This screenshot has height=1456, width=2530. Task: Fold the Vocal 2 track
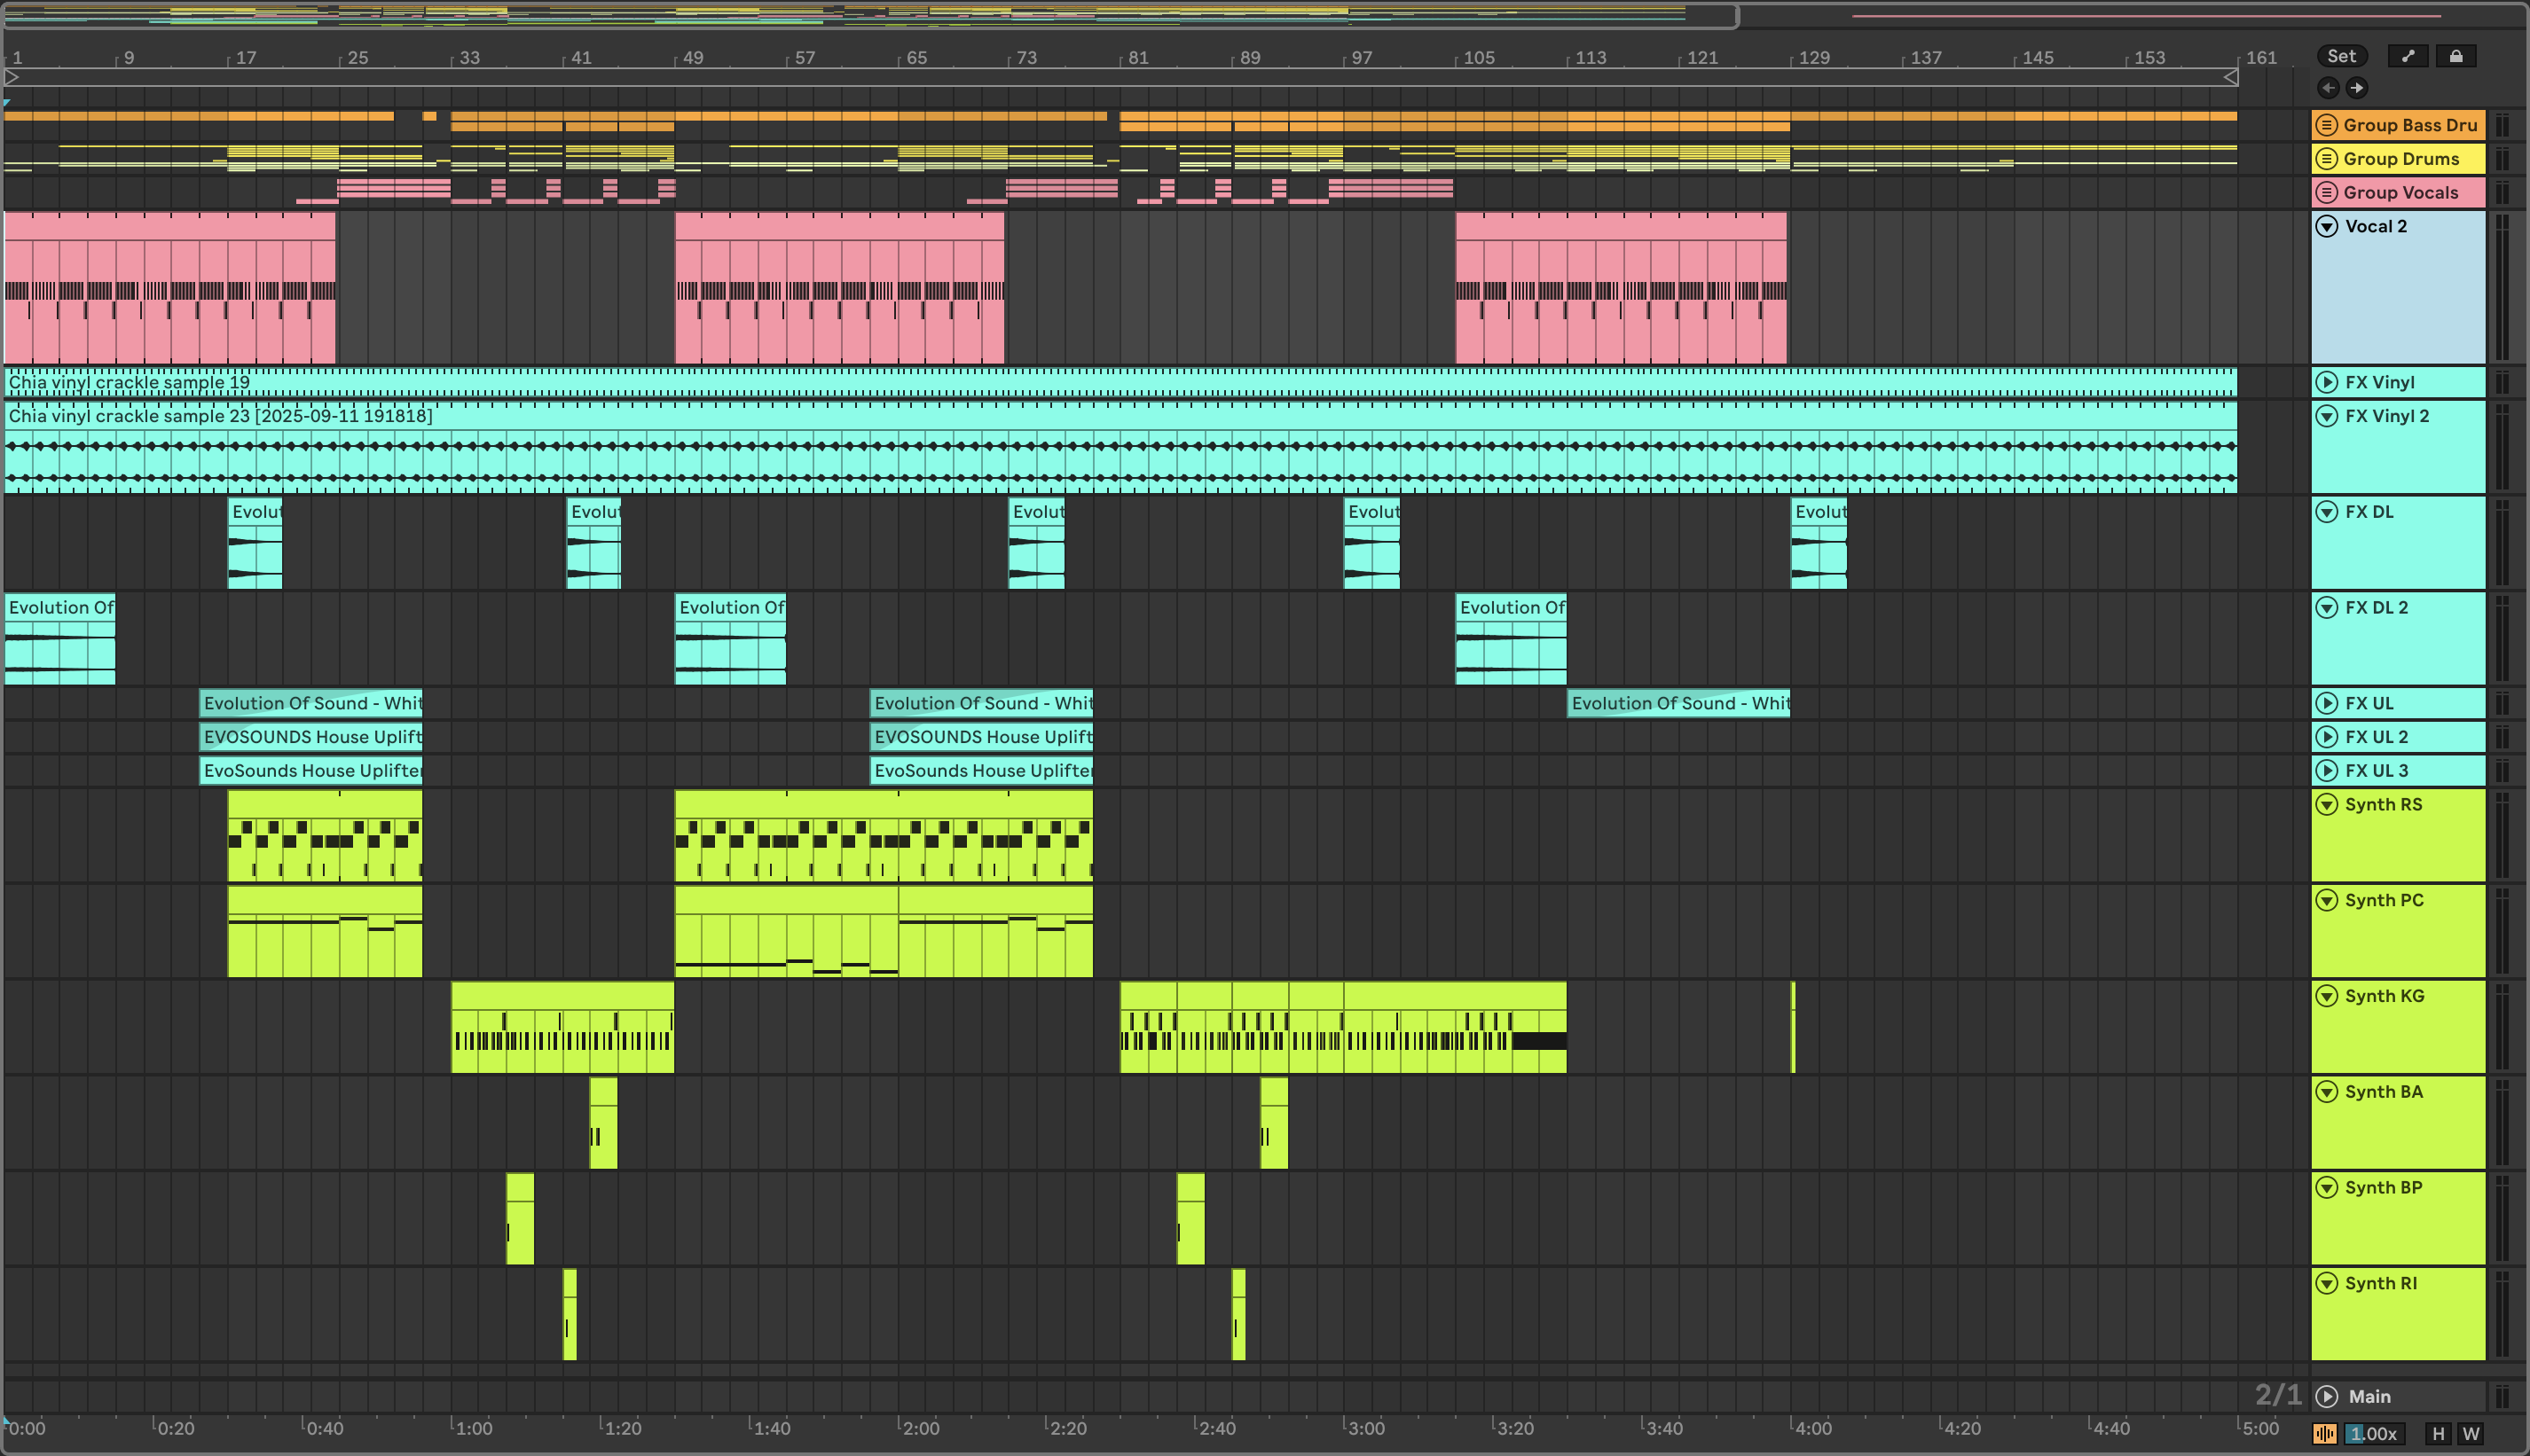pyautogui.click(x=2327, y=226)
